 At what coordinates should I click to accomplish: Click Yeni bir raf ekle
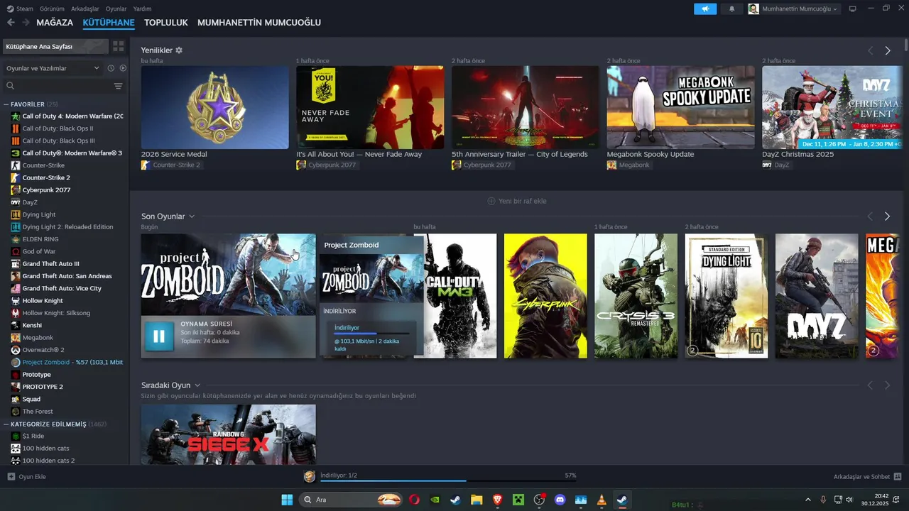tap(517, 201)
